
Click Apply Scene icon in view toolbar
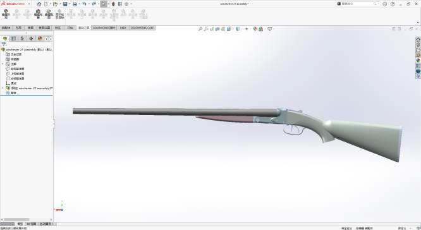pyautogui.click(x=260, y=29)
